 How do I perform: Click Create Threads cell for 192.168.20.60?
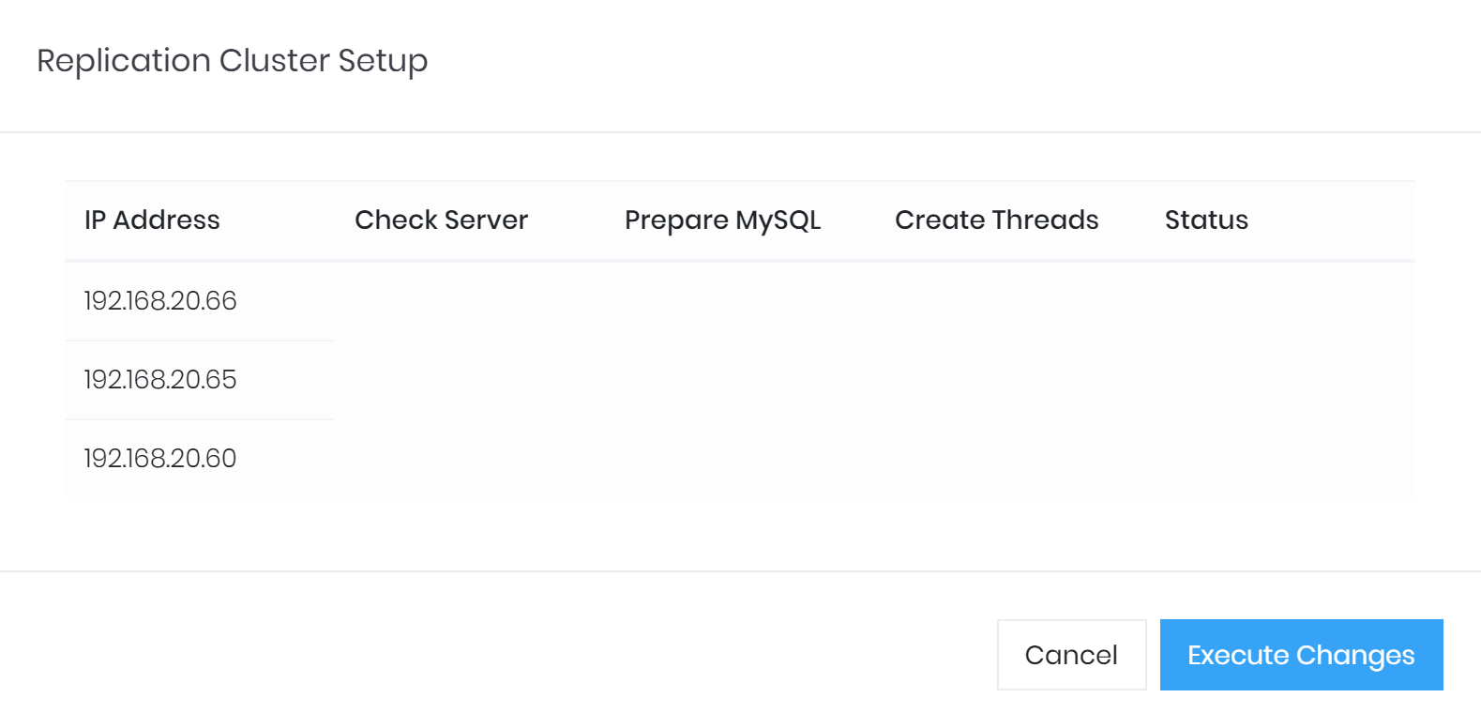click(1010, 459)
